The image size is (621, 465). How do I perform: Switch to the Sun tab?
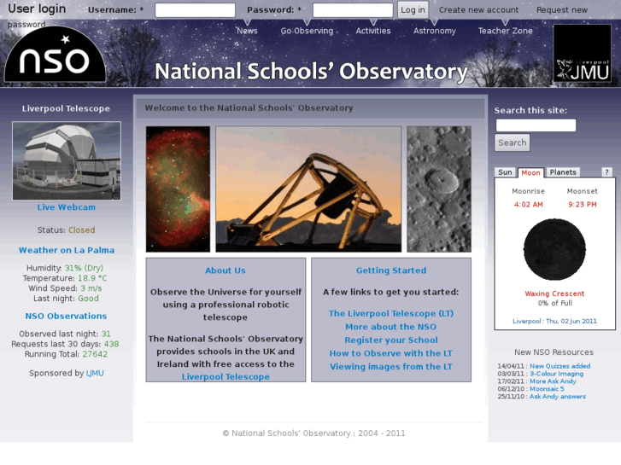[x=505, y=172]
